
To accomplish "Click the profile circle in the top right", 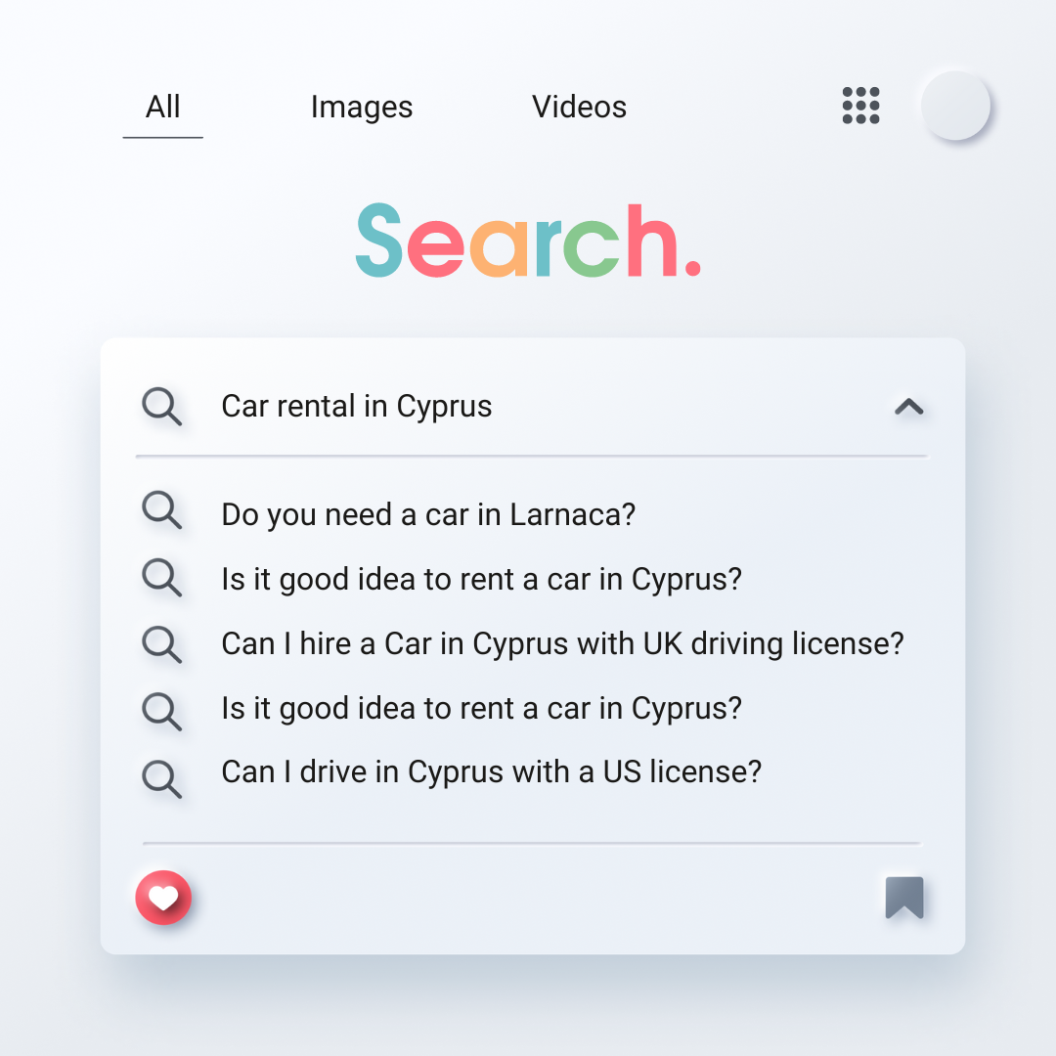I will coord(955,108).
